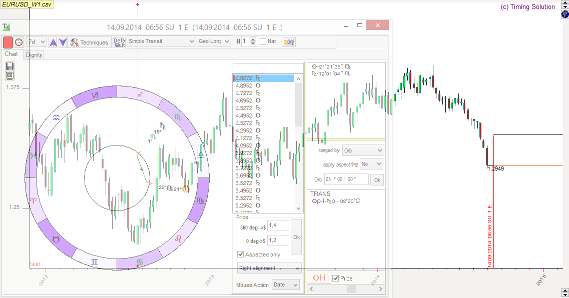Click the Default settings icon
This screenshot has width=569, height=298.
119,42
